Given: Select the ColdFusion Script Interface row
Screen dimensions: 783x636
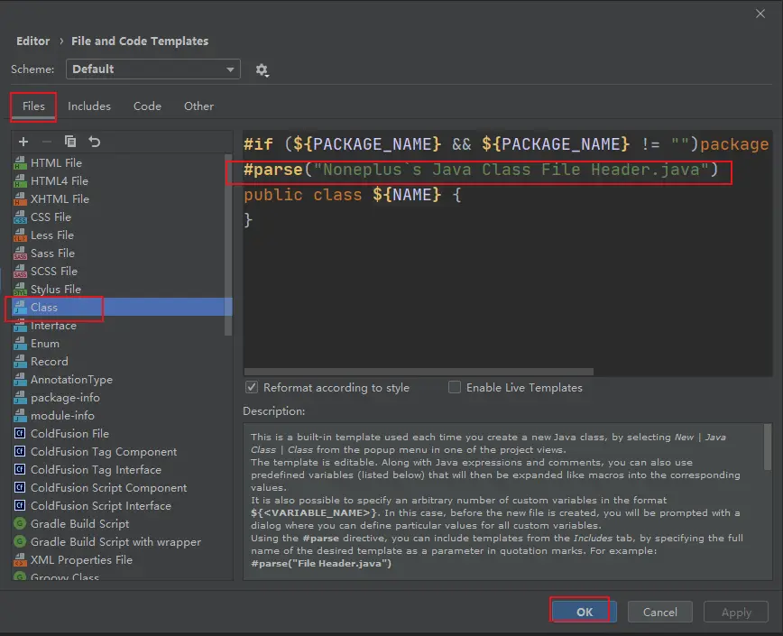Looking at the screenshot, I should tap(122, 506).
